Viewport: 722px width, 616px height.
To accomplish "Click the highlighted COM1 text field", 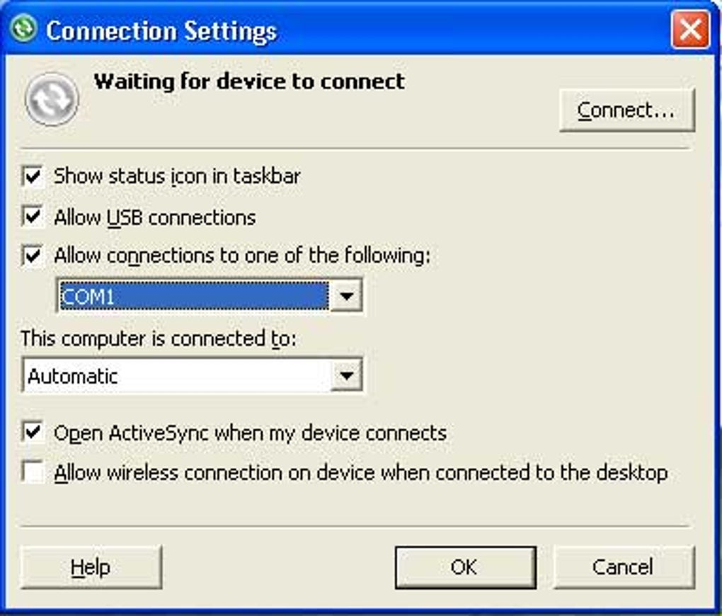I will [x=193, y=296].
